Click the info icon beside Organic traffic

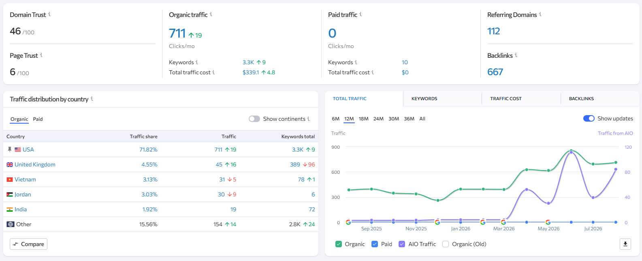coord(211,15)
